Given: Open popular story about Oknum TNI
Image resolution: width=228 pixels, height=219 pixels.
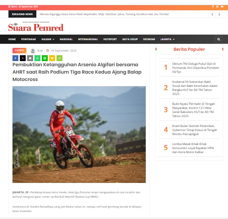Looking at the screenshot, I should [196, 68].
